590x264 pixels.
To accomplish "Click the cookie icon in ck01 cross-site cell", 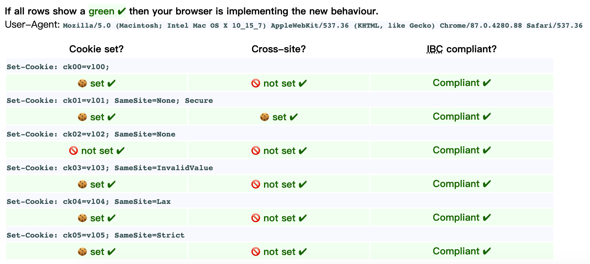I will pyautogui.click(x=265, y=117).
